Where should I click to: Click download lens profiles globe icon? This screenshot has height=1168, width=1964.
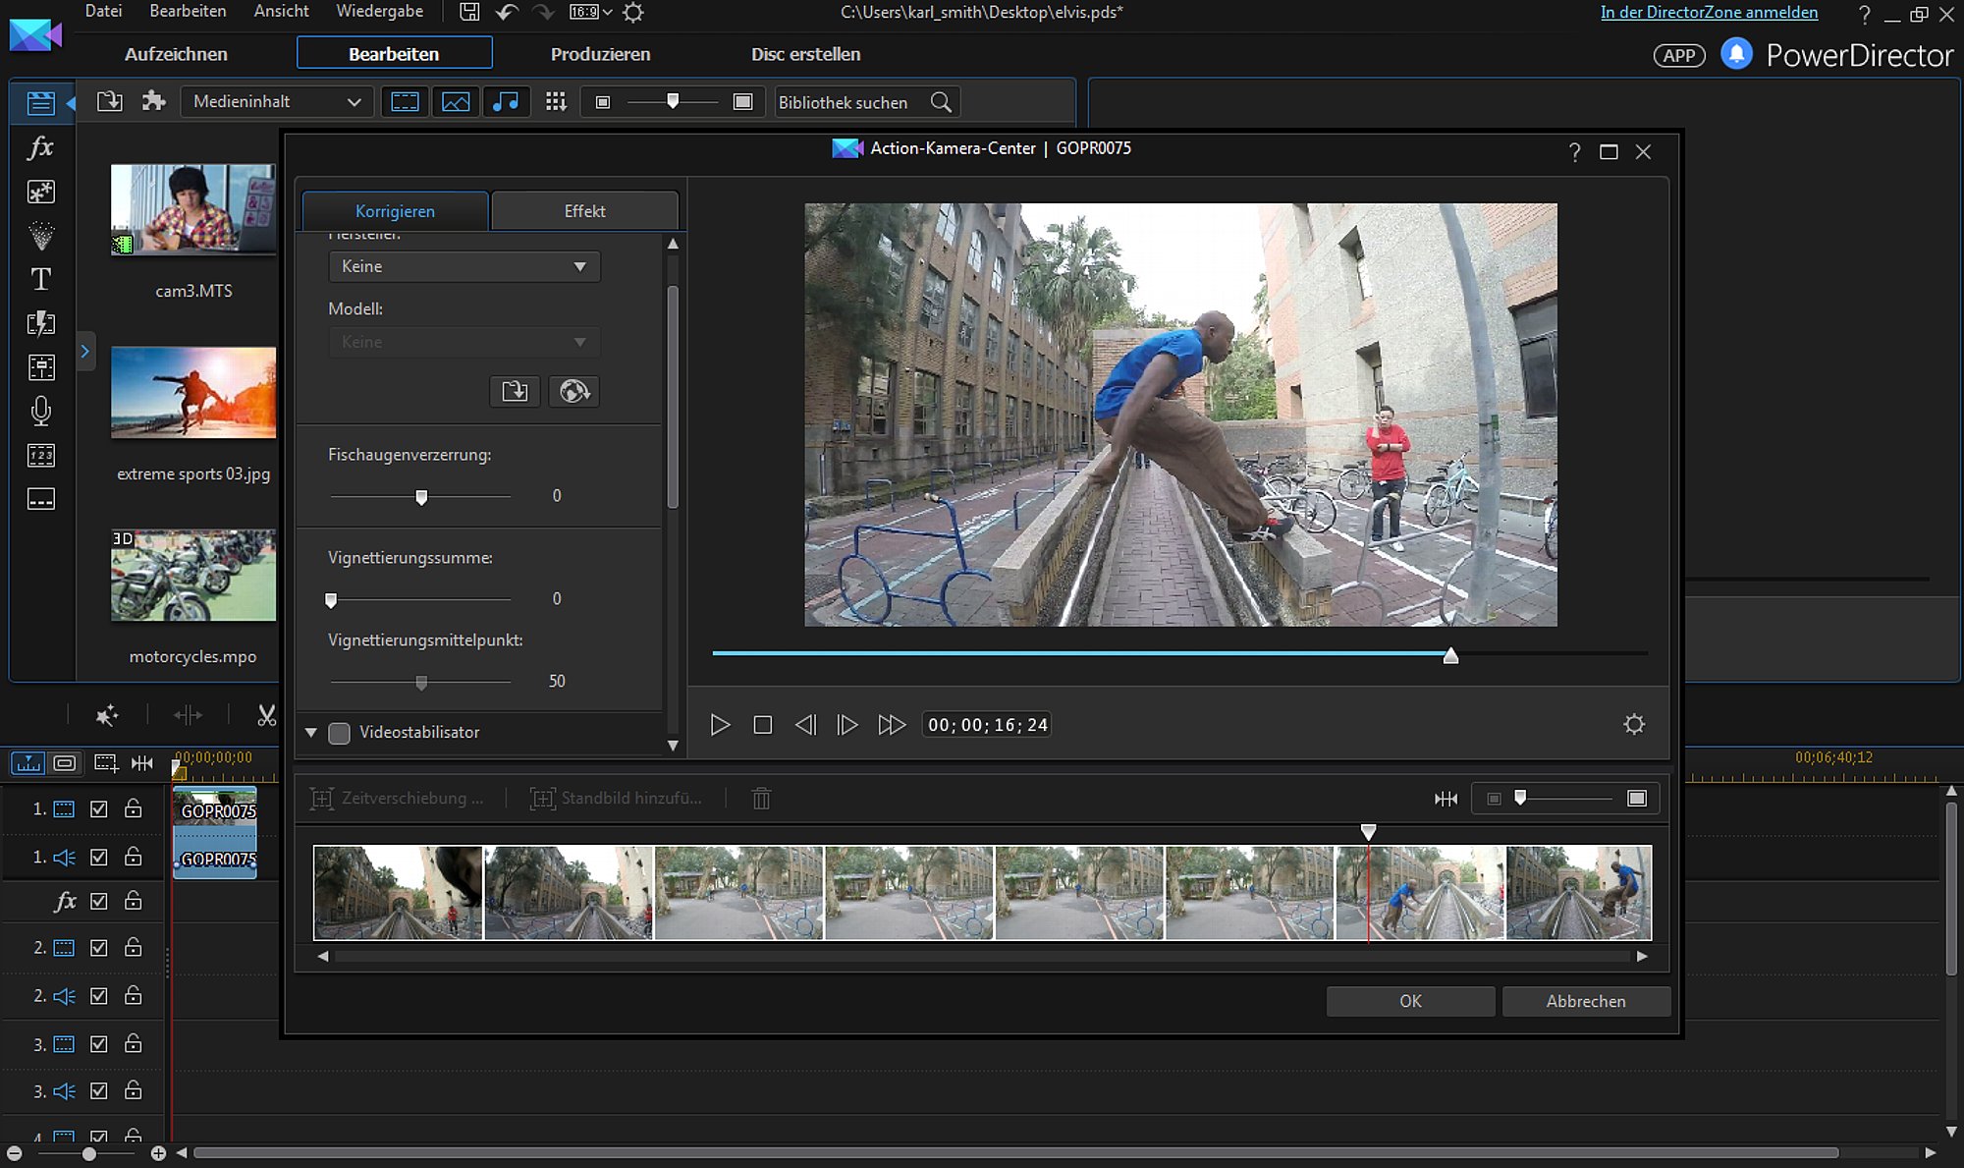pos(573,391)
